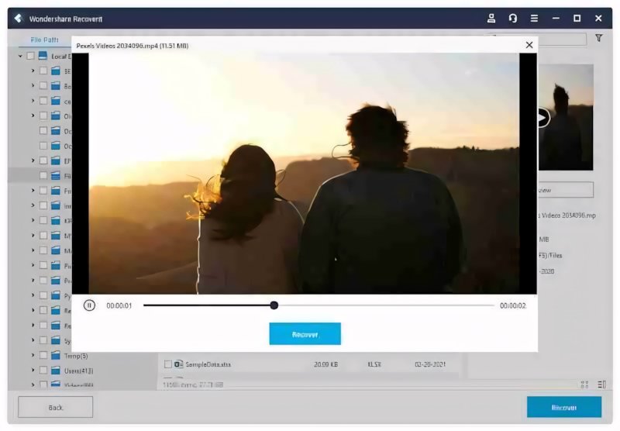620x431 pixels.
Task: Collapse the Local disk root node
Action: (x=20, y=56)
